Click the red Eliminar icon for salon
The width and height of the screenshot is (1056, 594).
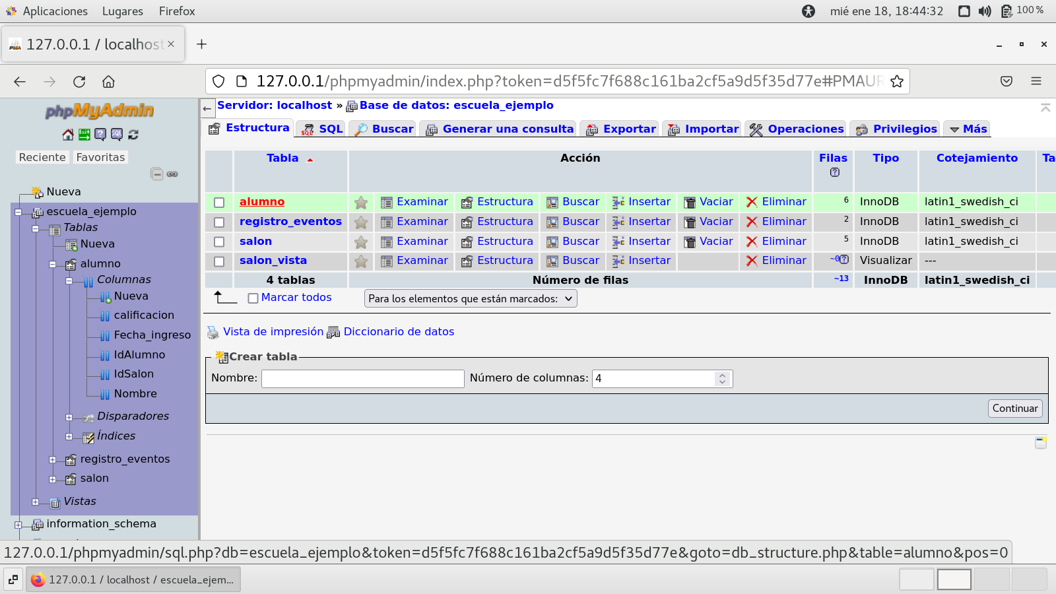click(751, 242)
